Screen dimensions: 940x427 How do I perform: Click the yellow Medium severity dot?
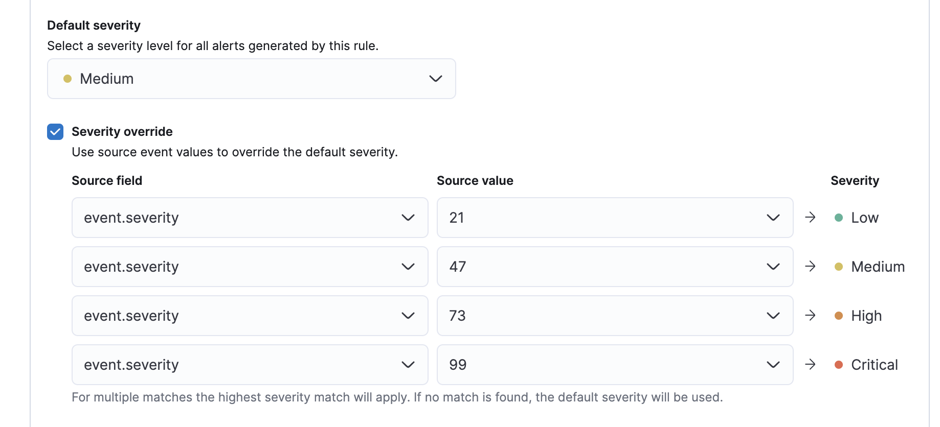(838, 266)
